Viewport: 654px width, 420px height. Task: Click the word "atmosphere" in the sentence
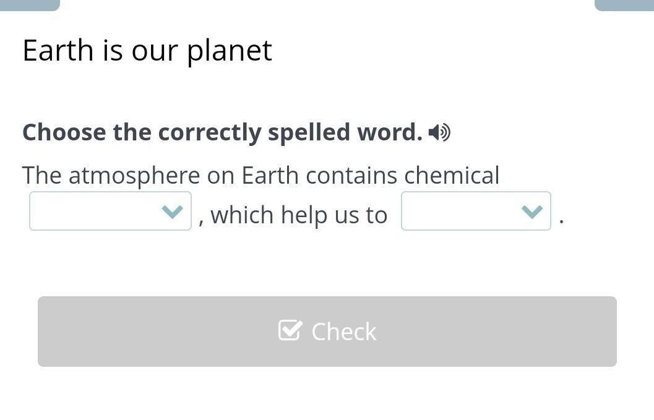click(134, 176)
